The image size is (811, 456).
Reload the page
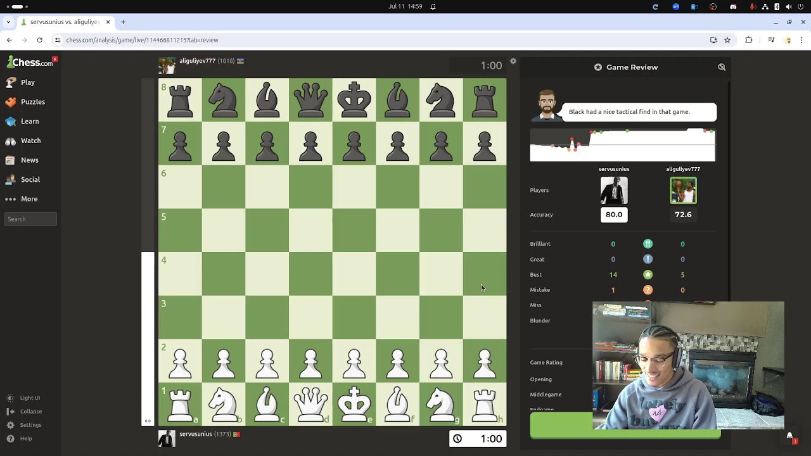click(39, 40)
